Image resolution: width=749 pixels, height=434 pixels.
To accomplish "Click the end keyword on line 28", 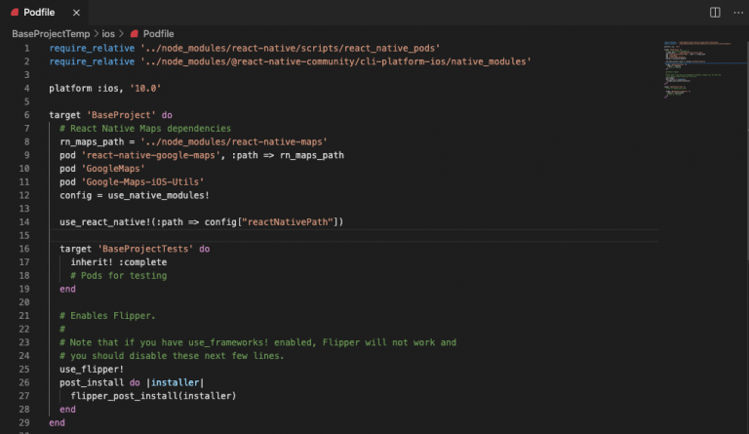I will coord(67,410).
